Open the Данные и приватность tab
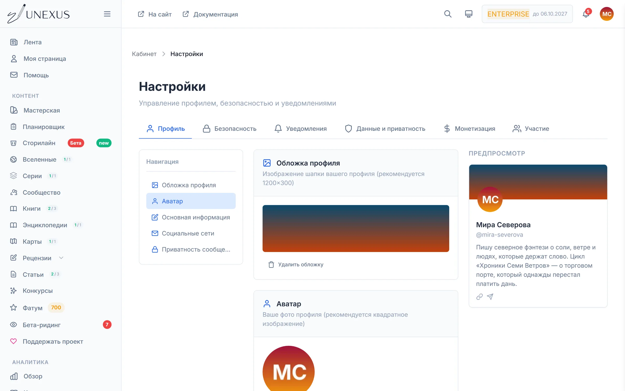The image size is (625, 391). [385, 129]
